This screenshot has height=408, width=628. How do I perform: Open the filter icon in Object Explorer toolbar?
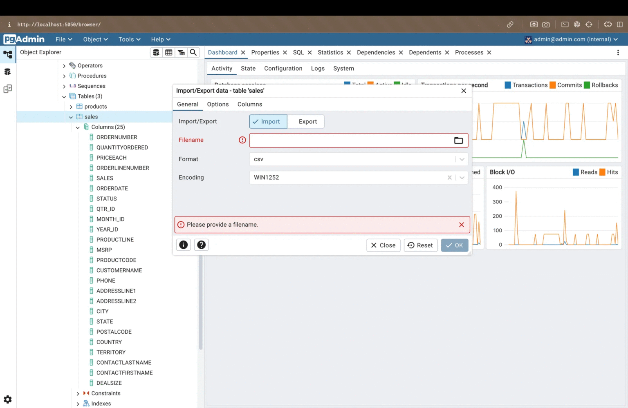[181, 52]
